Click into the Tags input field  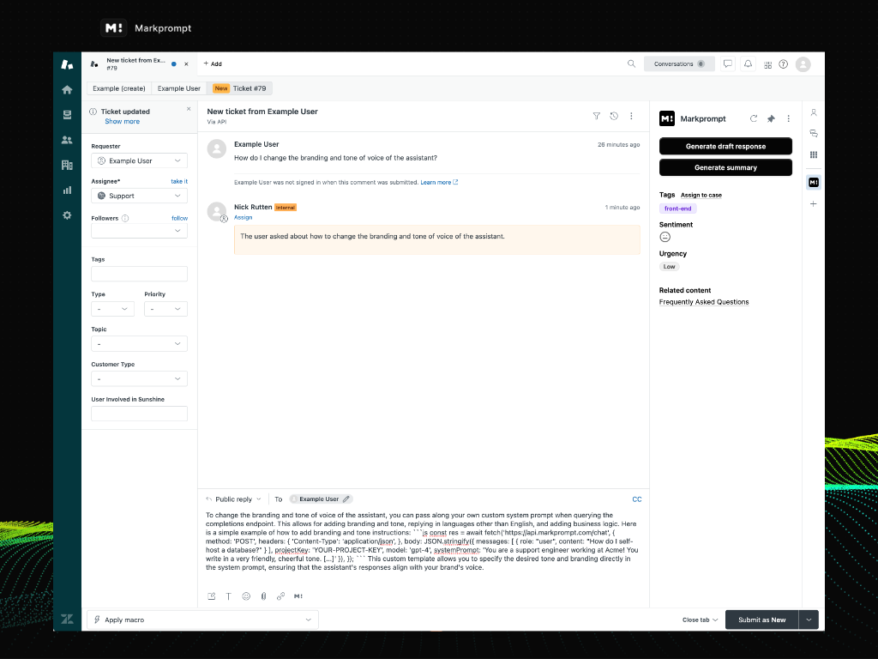pos(140,274)
